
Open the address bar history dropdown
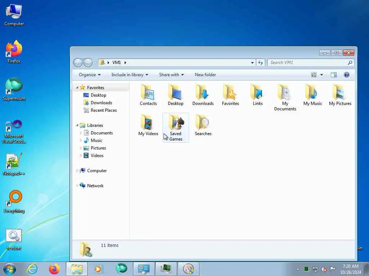coord(252,63)
